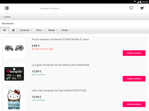This screenshot has width=149, height=111.
Task: Open the Hello Kitty studs thumbnail
Action: pyautogui.click(x=14, y=99)
